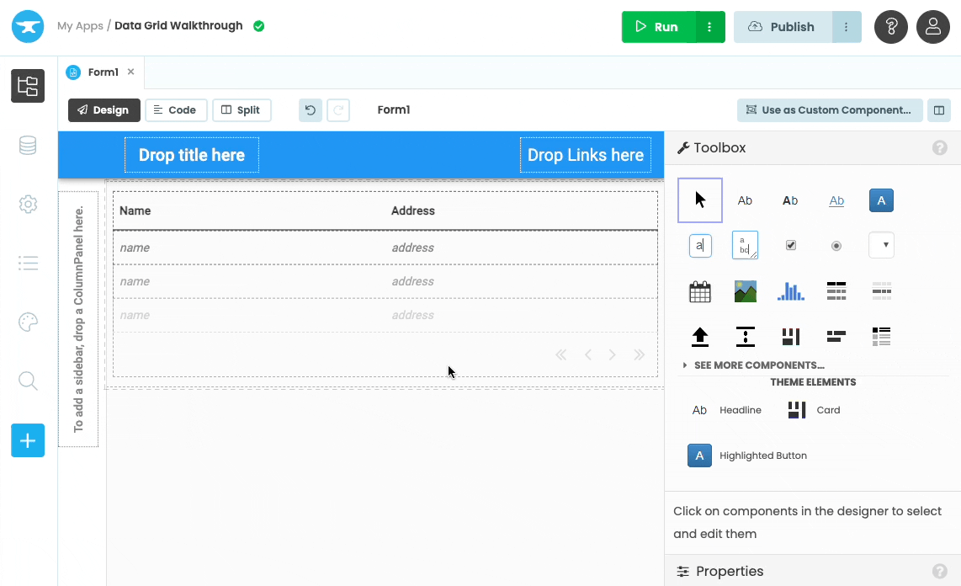Click the Anvil logo icon
The width and height of the screenshot is (961, 586).
coord(28,26)
